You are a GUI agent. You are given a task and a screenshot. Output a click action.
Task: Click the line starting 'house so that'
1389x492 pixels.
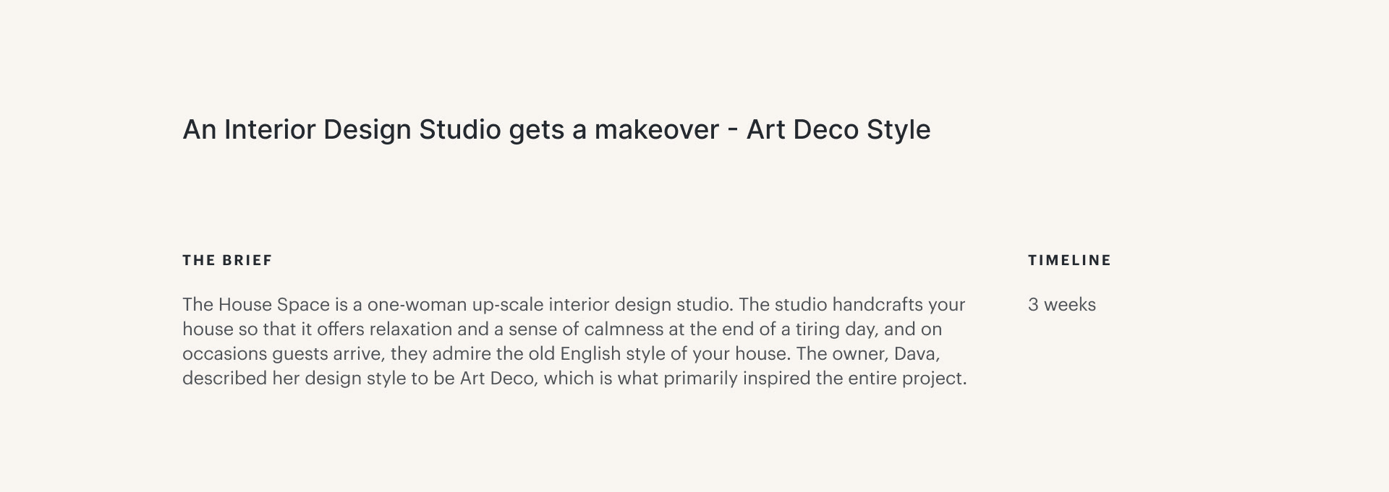(562, 329)
